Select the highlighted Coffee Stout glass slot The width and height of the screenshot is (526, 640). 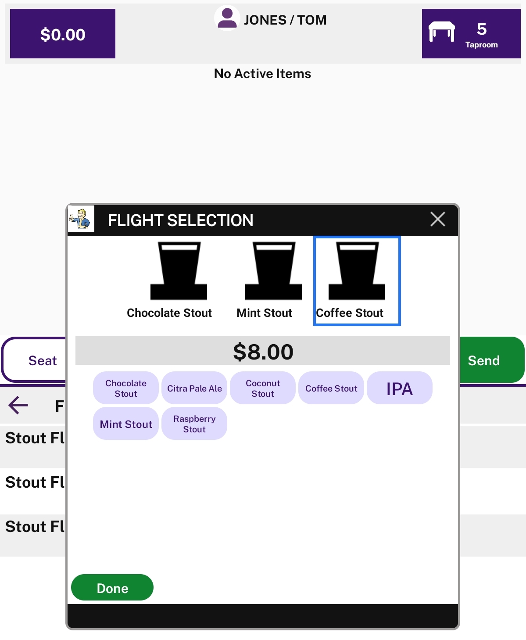coord(357,281)
